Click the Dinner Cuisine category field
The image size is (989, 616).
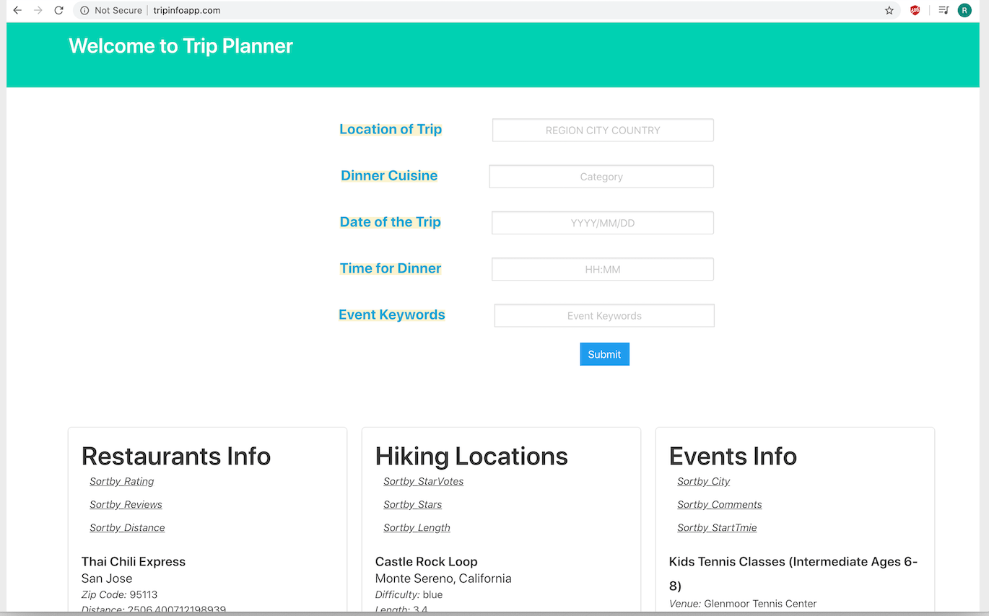point(601,176)
